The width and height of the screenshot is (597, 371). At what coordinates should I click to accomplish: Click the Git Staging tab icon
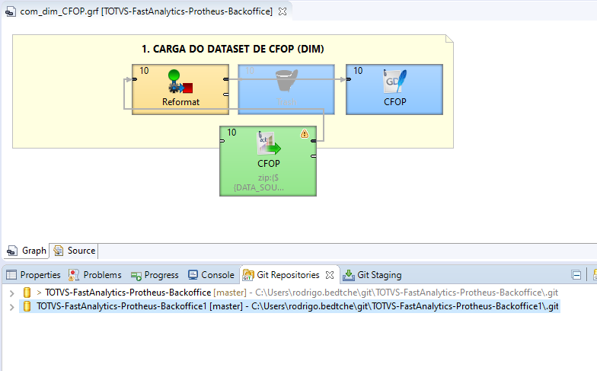point(349,275)
